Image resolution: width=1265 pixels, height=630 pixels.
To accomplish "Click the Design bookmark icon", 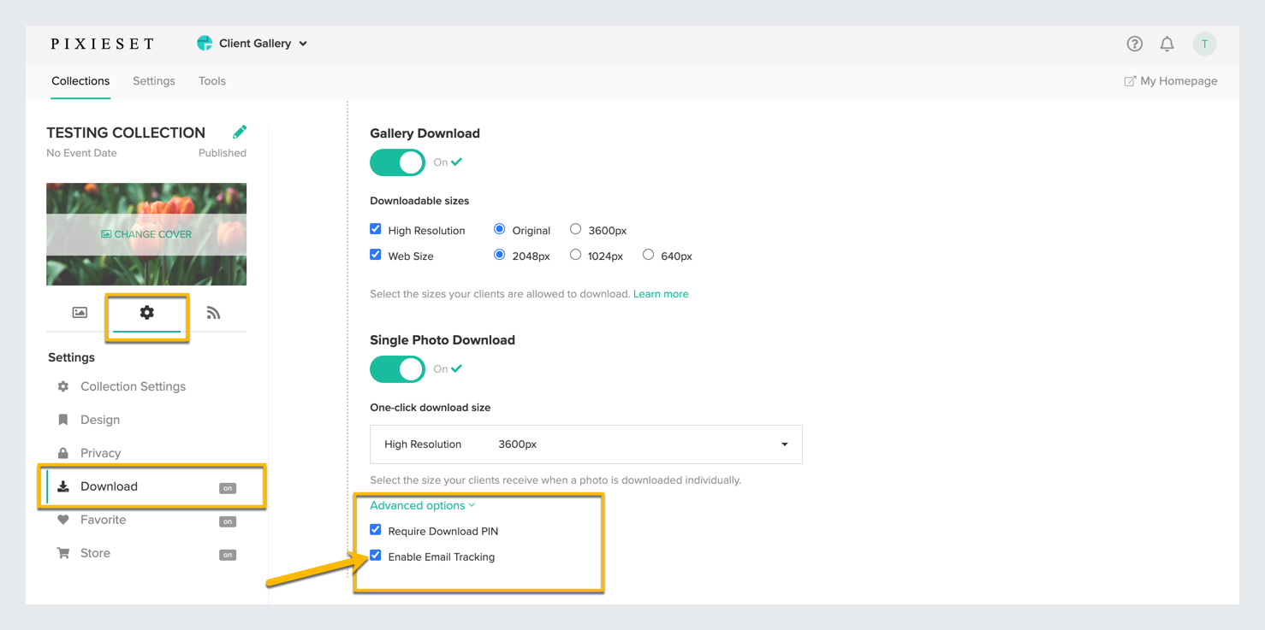I will click(x=63, y=420).
